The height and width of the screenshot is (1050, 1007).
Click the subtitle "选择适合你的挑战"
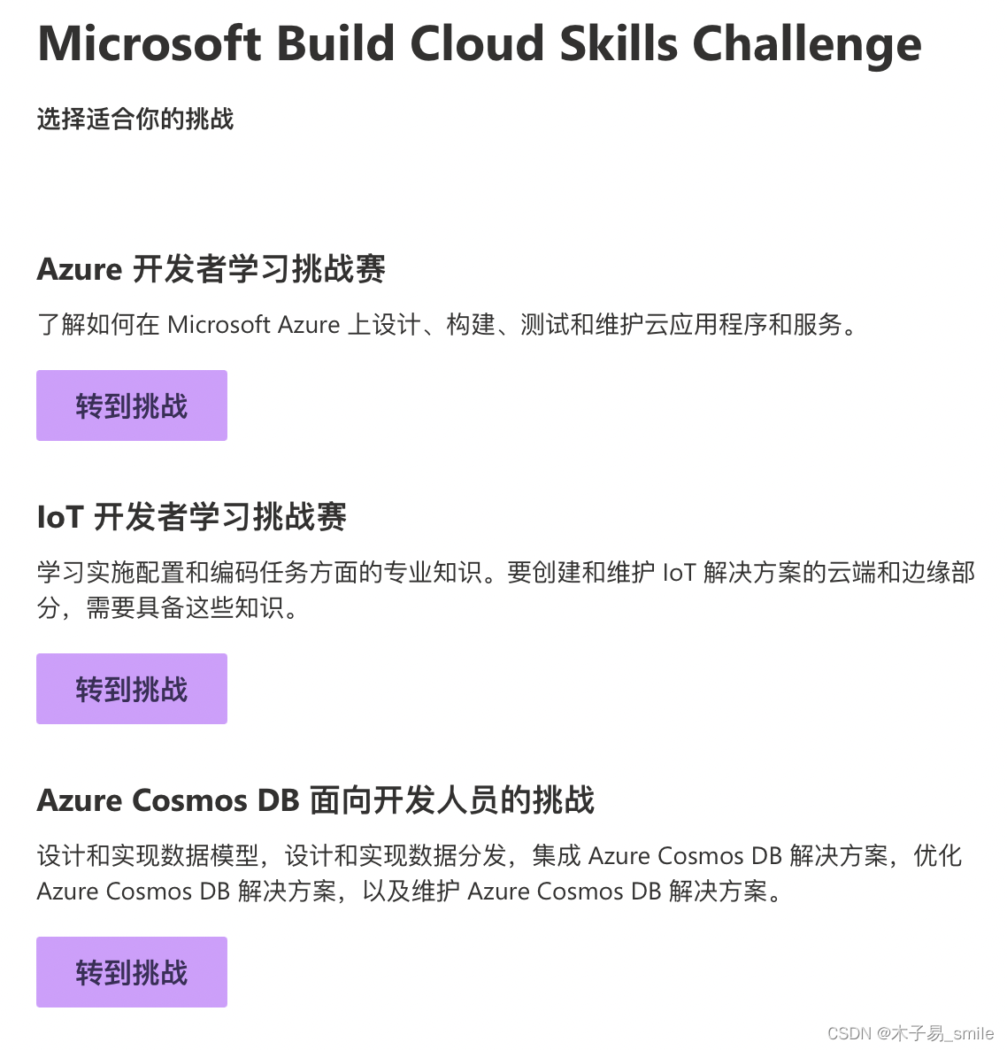tap(135, 119)
